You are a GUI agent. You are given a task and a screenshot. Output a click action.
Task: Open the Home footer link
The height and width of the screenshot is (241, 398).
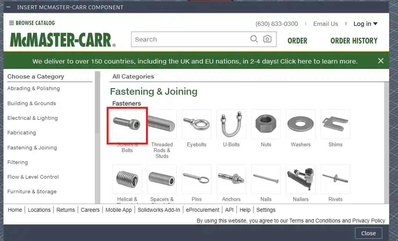[15, 210]
